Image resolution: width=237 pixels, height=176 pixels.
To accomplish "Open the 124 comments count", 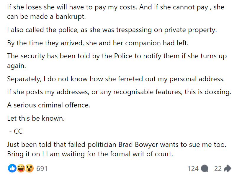I will pyautogui.click(x=193, y=169).
